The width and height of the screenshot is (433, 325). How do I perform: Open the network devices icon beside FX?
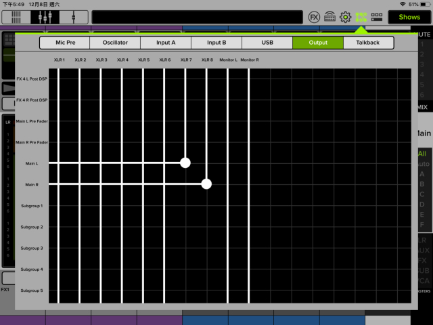pyautogui.click(x=330, y=17)
